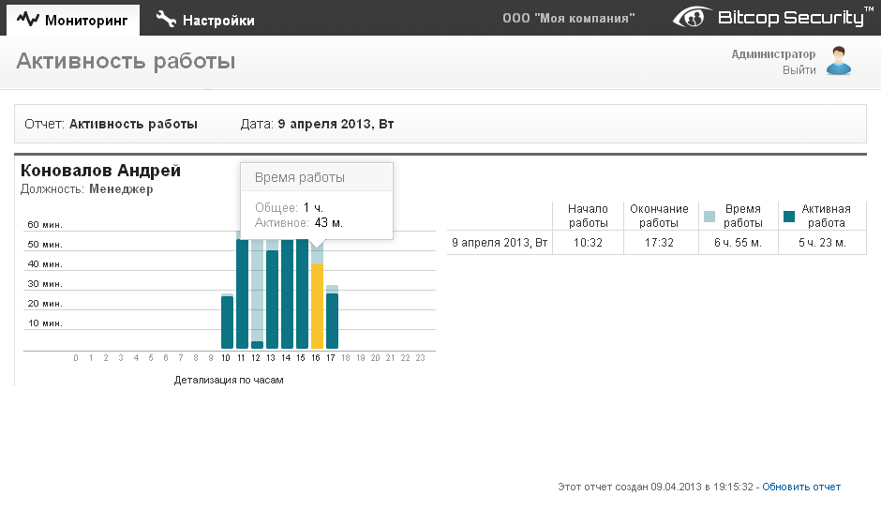
Task: Click the chart bar for hour 14
Action: (287, 295)
